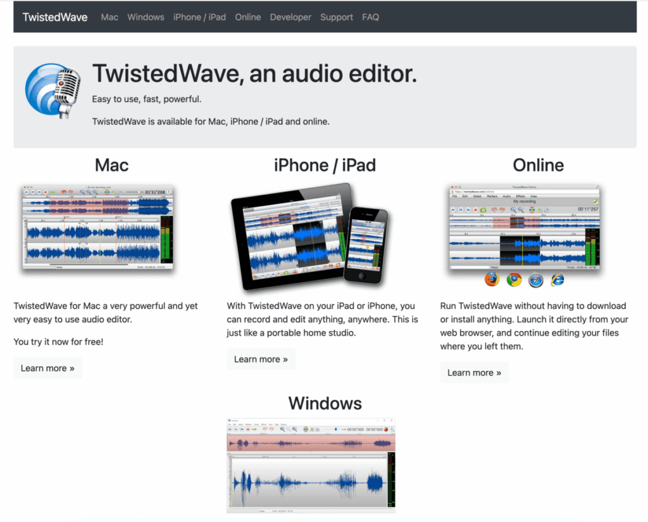Screen dimensions: 648x522
Task: Open the Online navigation item
Action: pos(248,17)
